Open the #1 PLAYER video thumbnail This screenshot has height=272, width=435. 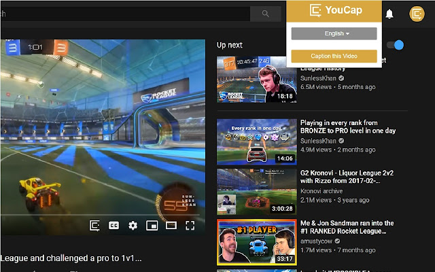point(257,242)
